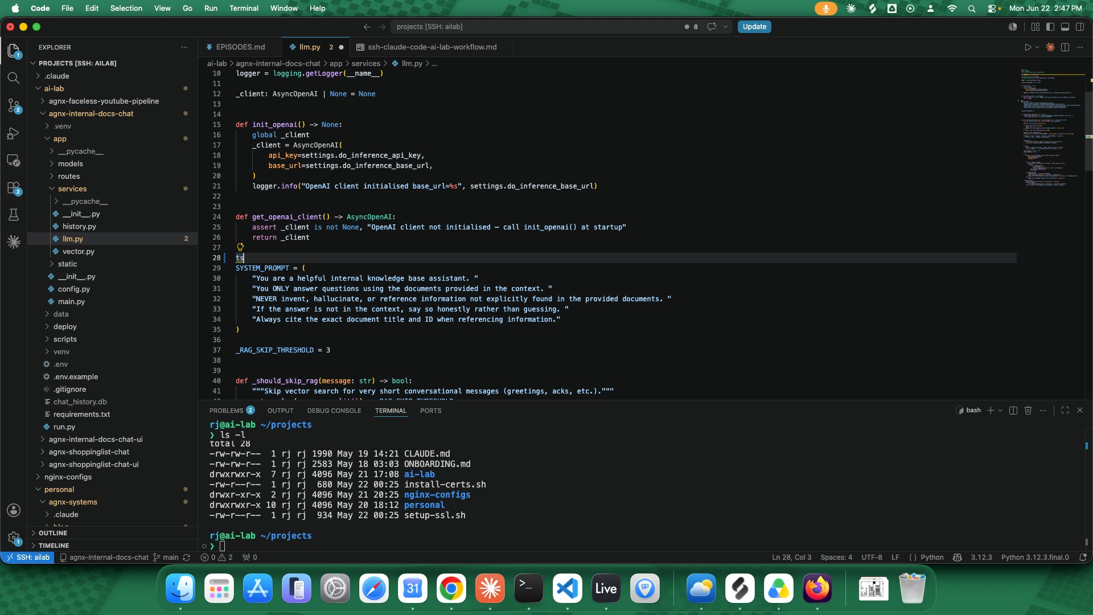Click the code minimap preview
This screenshot has width=1093, height=615.
coord(1052,128)
